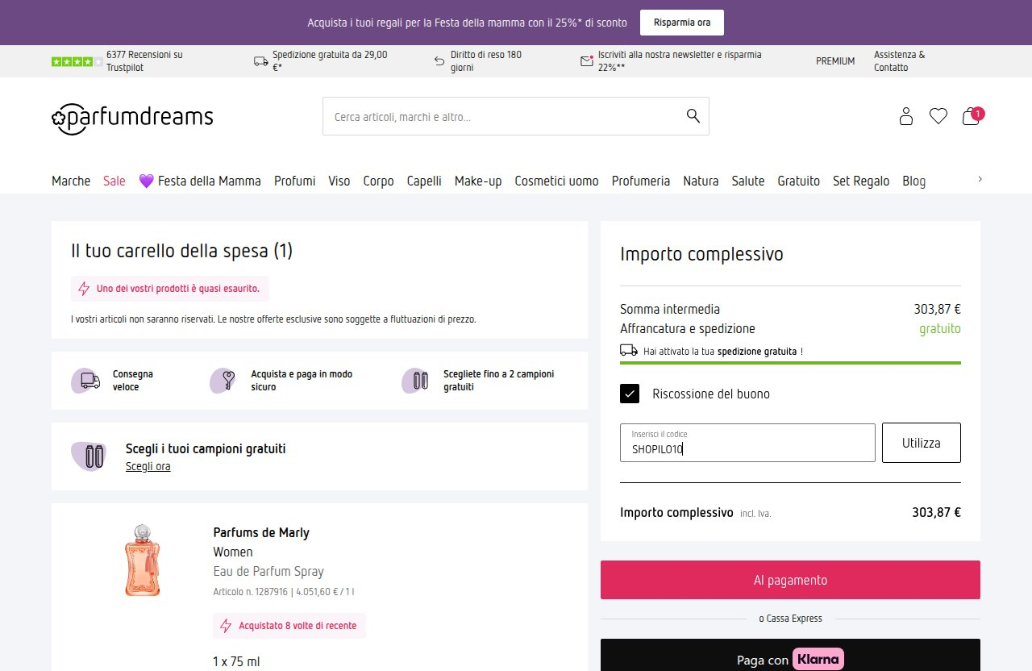1032x671 pixels.
Task: Click the Utilizza coupon button
Action: pos(921,443)
